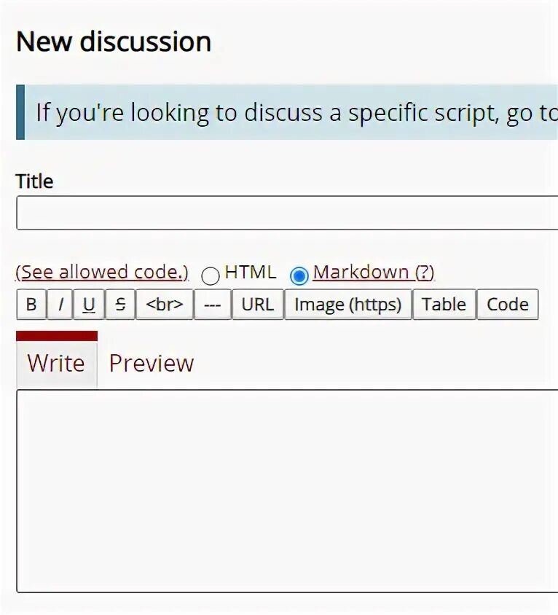Viewport: 558px width, 615px height.
Task: Insert a link using URL button
Action: [258, 305]
